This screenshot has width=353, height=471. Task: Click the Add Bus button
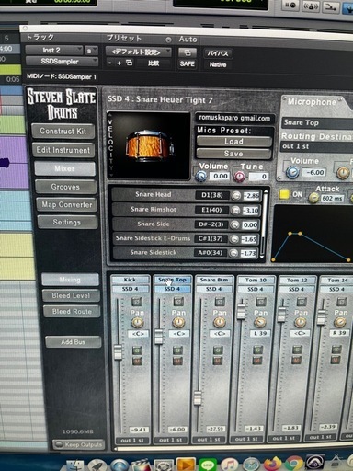pos(73,342)
